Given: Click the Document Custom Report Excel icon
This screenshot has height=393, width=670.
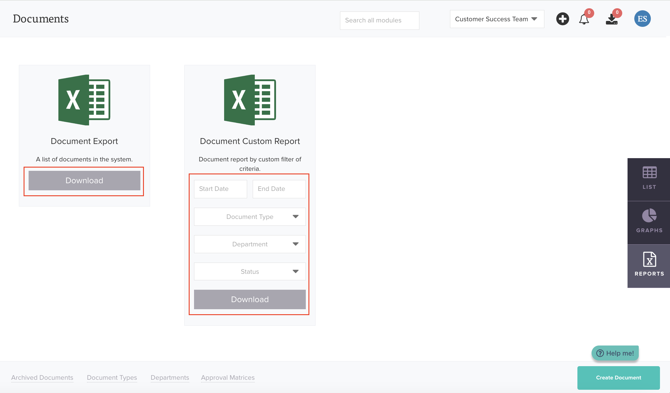Looking at the screenshot, I should coord(250,100).
